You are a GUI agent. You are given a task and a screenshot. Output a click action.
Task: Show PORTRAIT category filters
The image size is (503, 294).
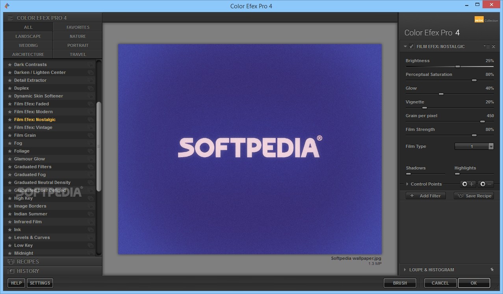click(x=78, y=45)
